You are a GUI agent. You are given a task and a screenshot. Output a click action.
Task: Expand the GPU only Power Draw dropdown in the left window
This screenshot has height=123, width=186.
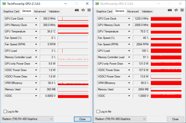(36, 64)
